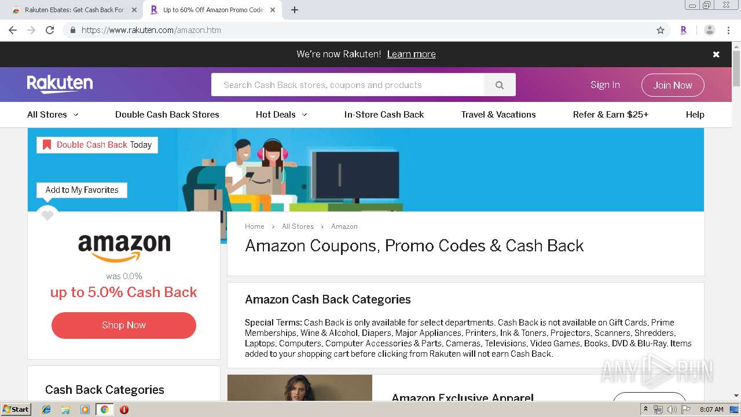Click the Rakuten logo in header
This screenshot has width=741, height=417.
[60, 85]
